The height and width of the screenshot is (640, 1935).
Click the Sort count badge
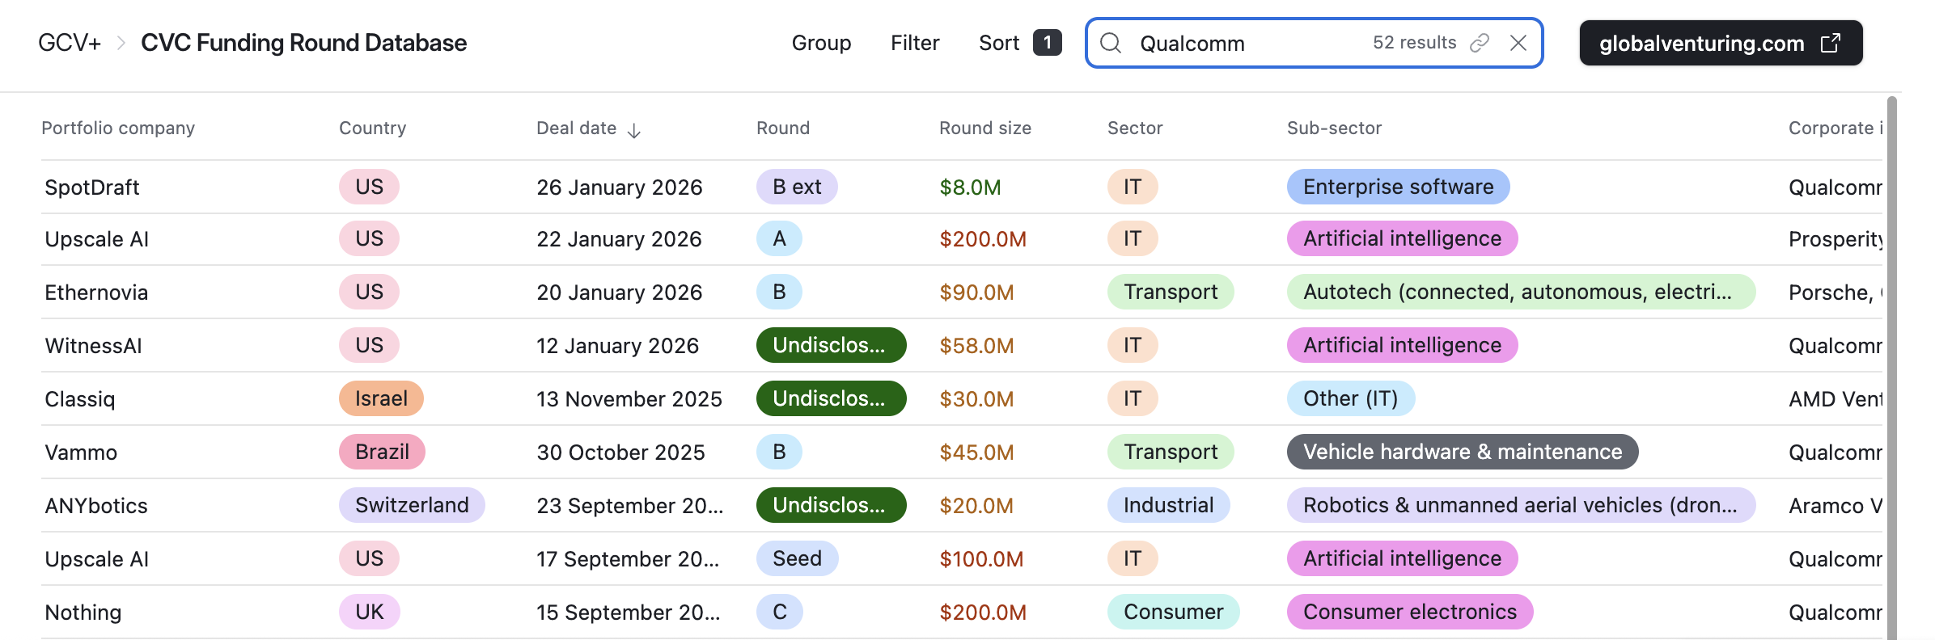point(1047,43)
